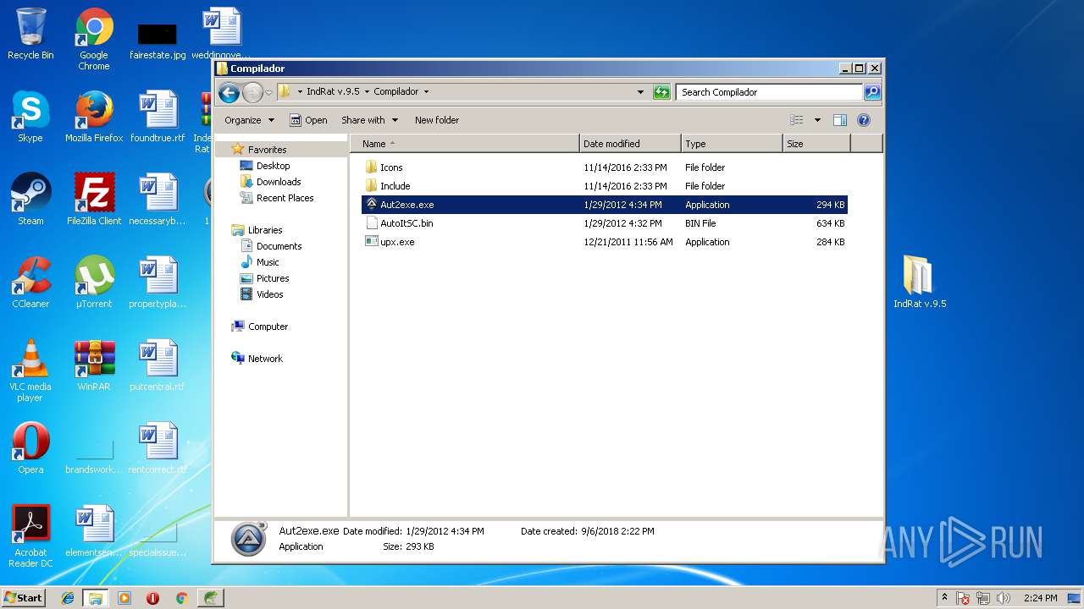Viewport: 1084px width, 609px height.
Task: Expand the Share with dropdown
Action: point(369,120)
